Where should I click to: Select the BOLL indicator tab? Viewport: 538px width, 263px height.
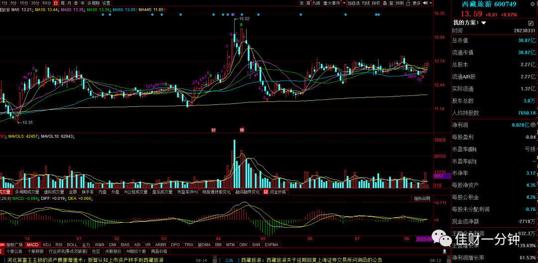click(x=72, y=245)
